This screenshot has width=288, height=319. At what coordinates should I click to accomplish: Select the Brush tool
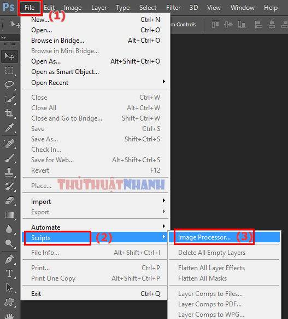[9, 158]
